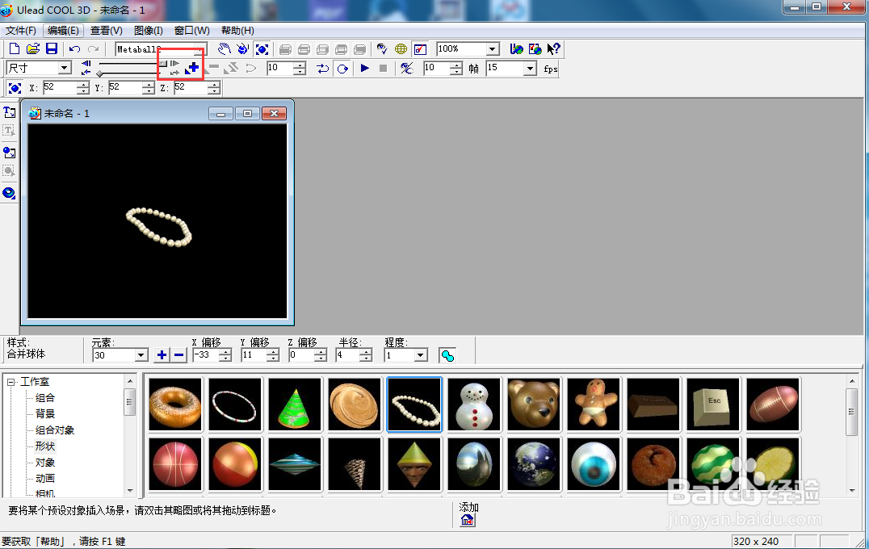The image size is (869, 549).
Task: Open the Metaball object list dropdown
Action: [200, 49]
